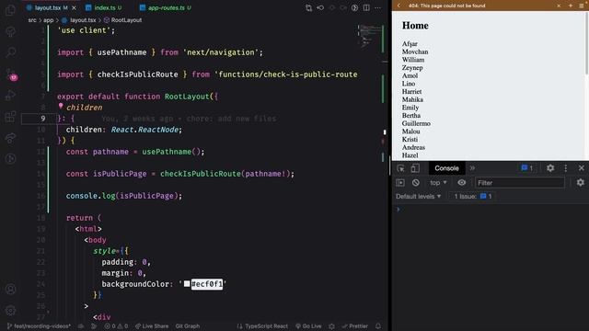The width and height of the screenshot is (589, 331).
Task: Click the highlighted #ecf0f1 color value
Action: pyautogui.click(x=207, y=284)
